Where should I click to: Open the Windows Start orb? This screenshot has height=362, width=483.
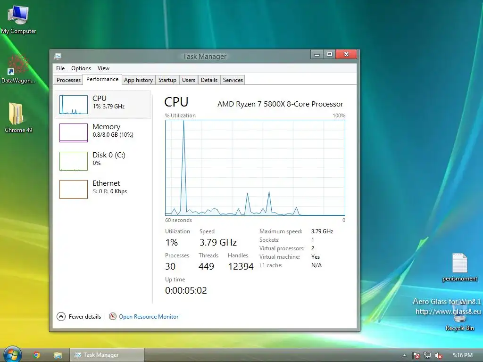(12, 354)
